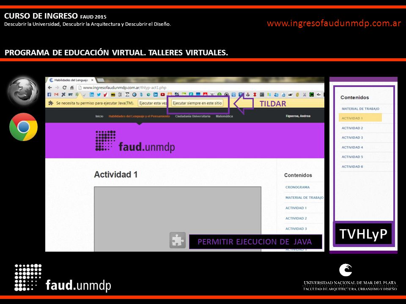Open the red checkmark bookmark icon
Image resolution: width=406 pixels, height=304 pixels.
[x=105, y=95]
